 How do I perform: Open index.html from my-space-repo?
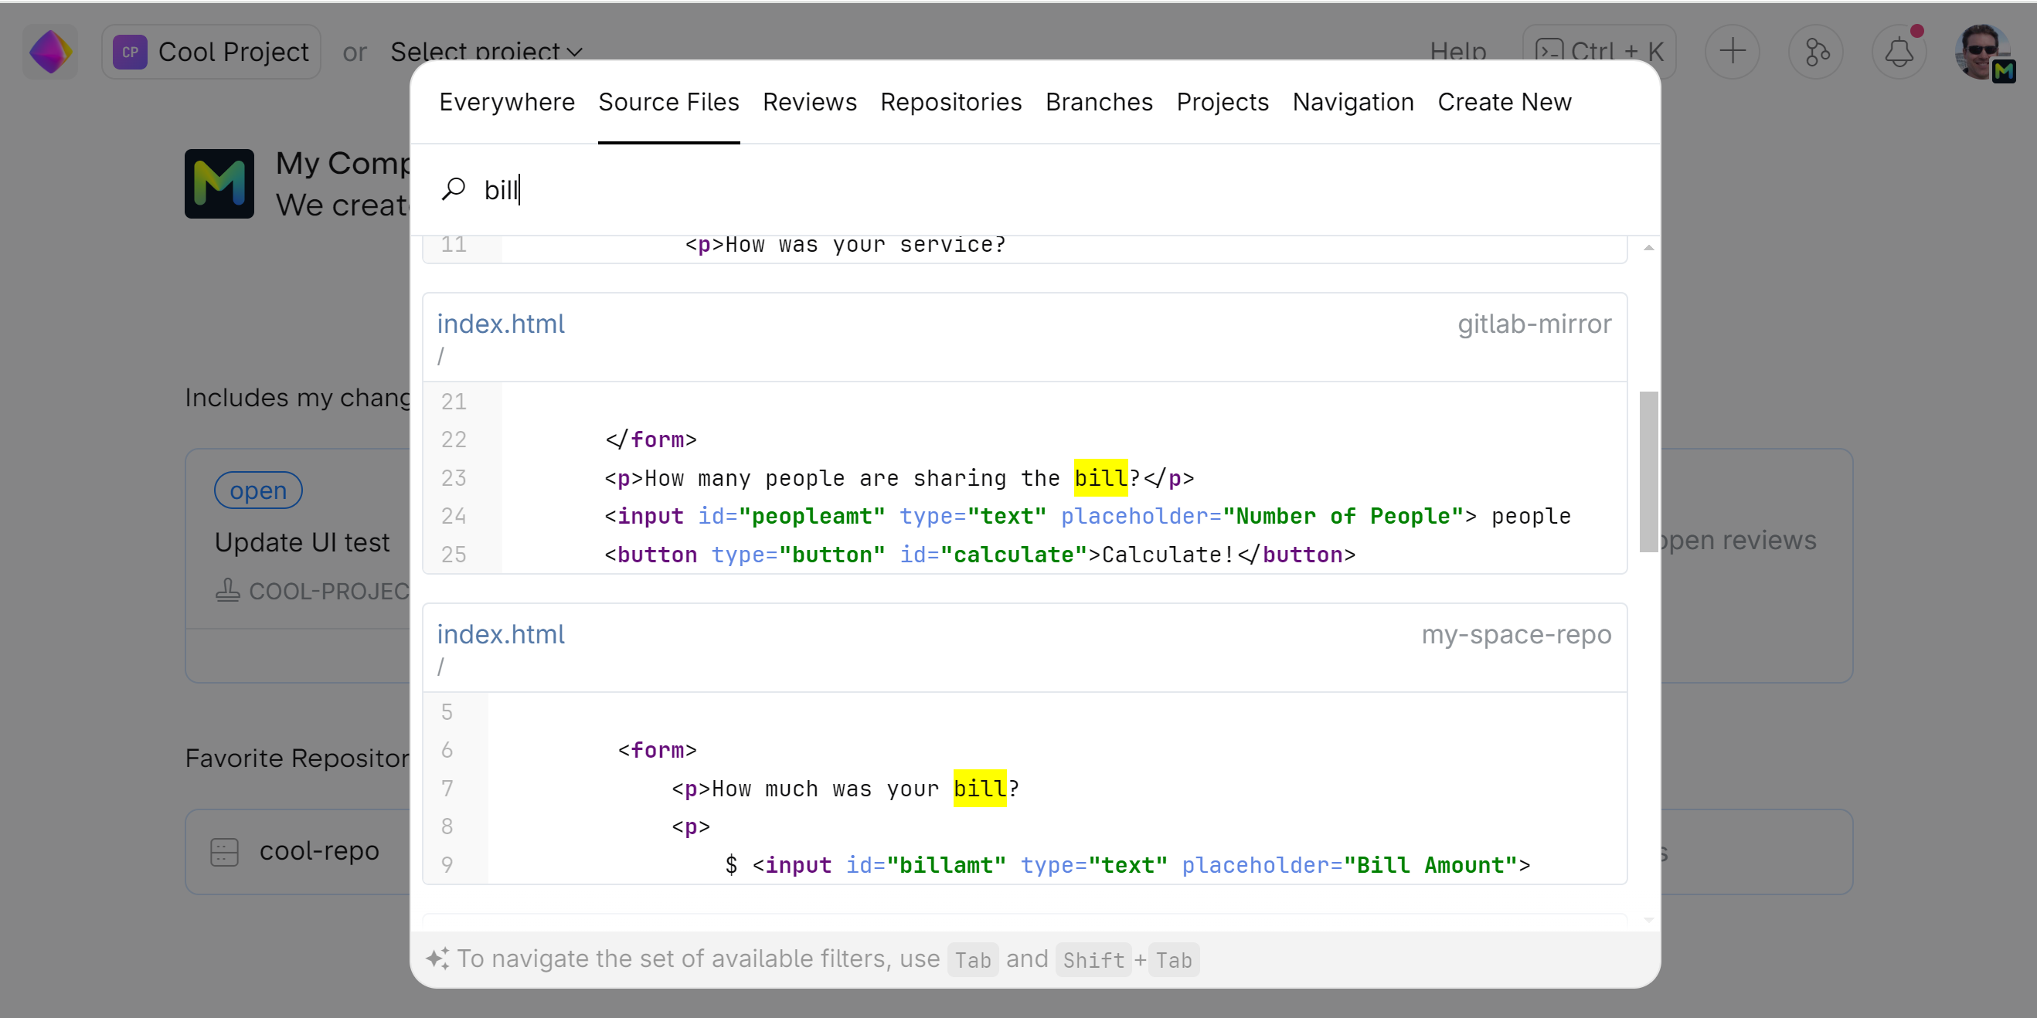(x=501, y=635)
